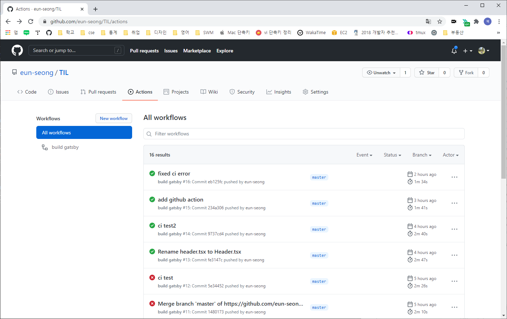Open the Event filter dropdown
Viewport: 507px width, 319px height.
point(364,155)
